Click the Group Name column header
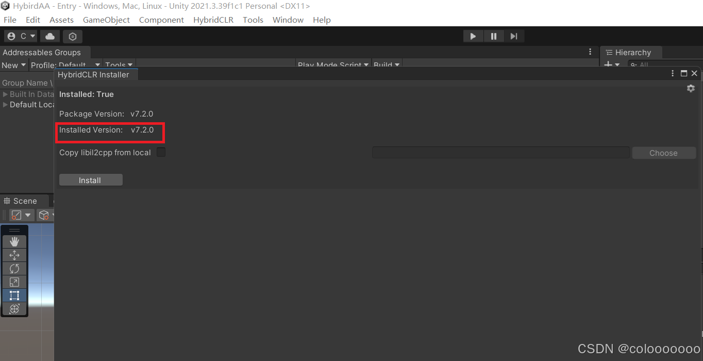 pyautogui.click(x=27, y=83)
